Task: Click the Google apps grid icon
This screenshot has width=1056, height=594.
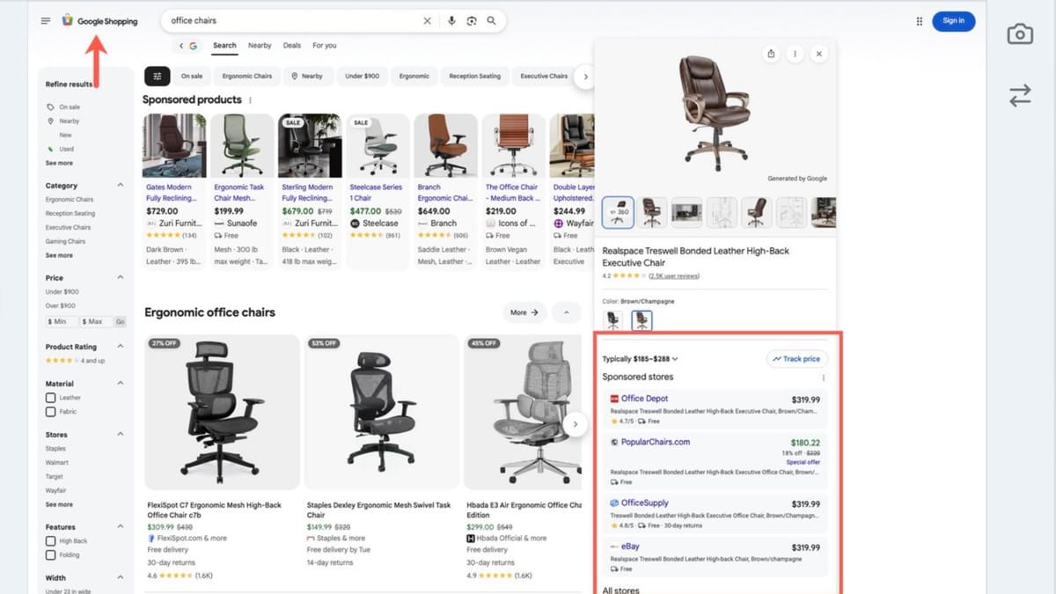Action: point(919,20)
